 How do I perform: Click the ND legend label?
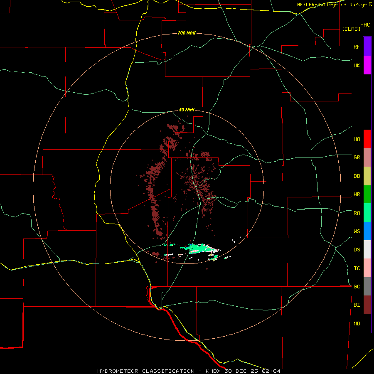357,324
